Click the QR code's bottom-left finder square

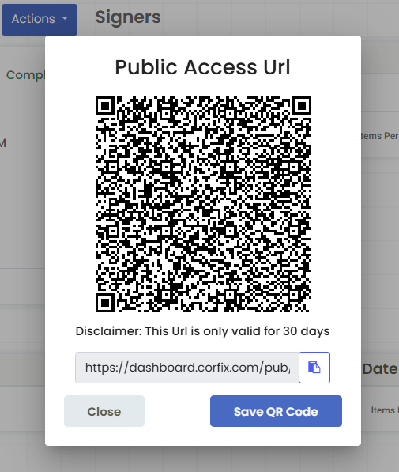pos(105,303)
